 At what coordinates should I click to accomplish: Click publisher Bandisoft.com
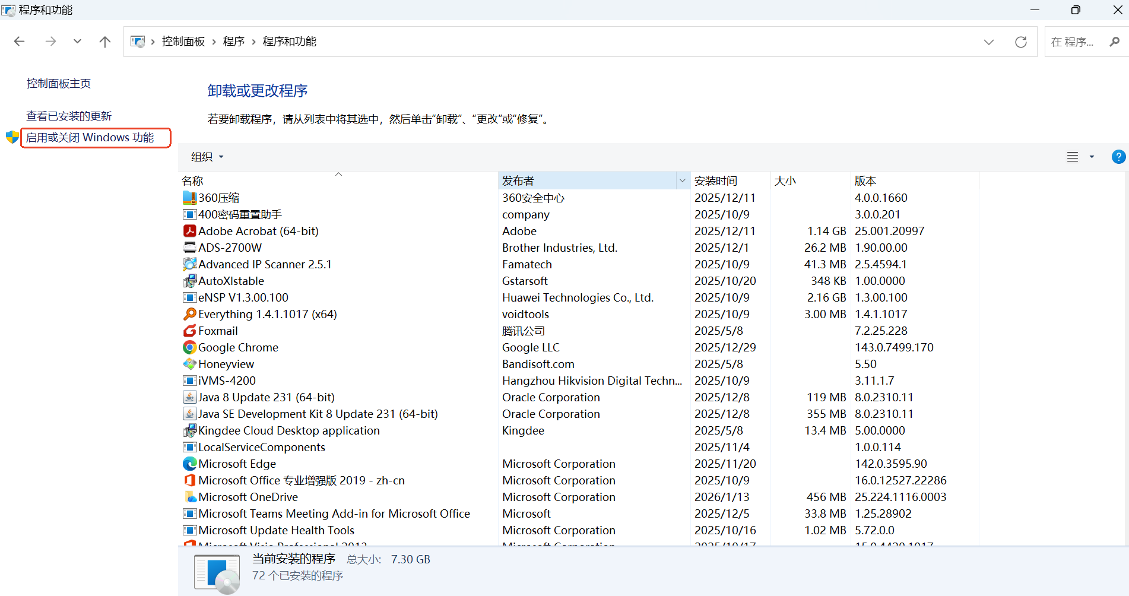click(x=538, y=364)
